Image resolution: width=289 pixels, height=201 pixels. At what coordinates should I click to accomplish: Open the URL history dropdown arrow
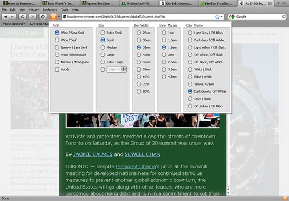click(222, 17)
